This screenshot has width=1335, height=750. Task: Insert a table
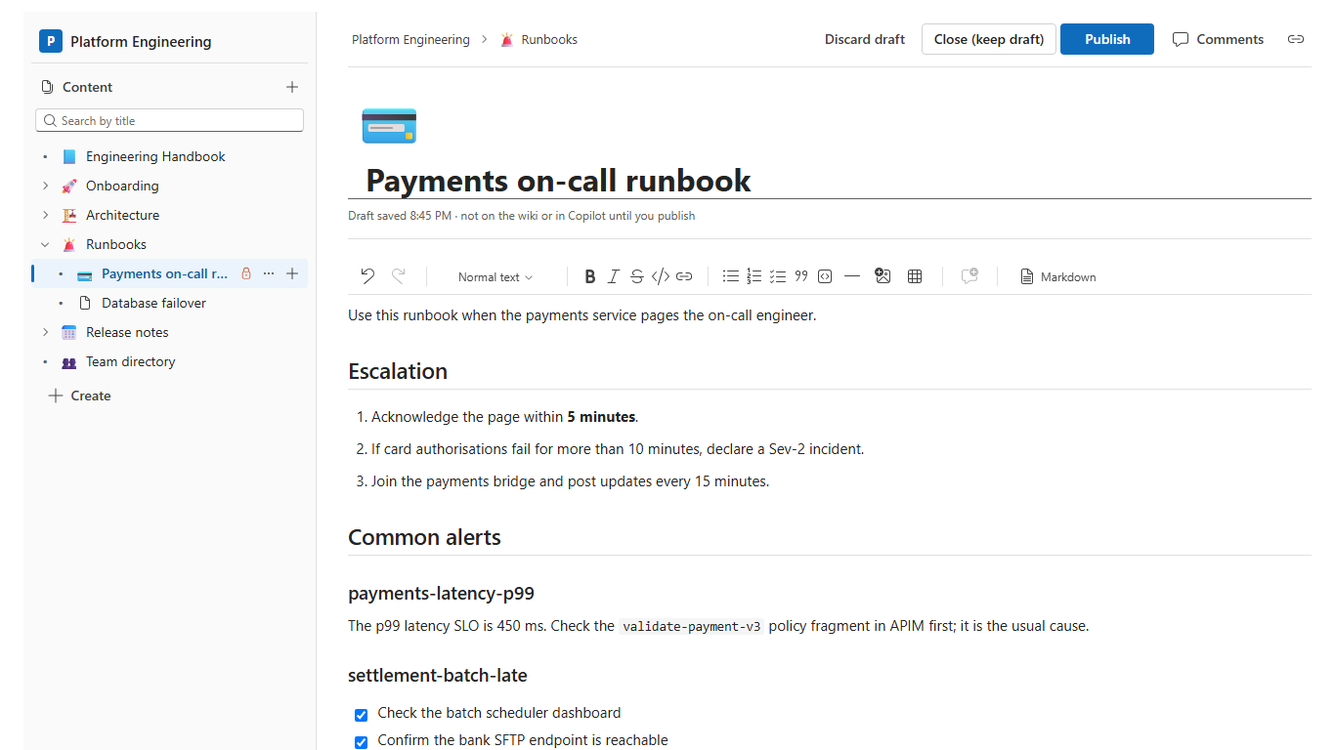tap(915, 276)
